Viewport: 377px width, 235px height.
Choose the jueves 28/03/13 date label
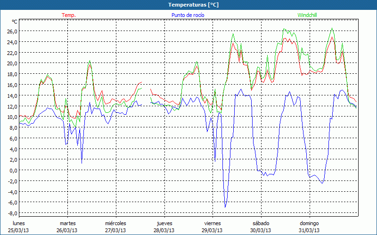(x=164, y=227)
